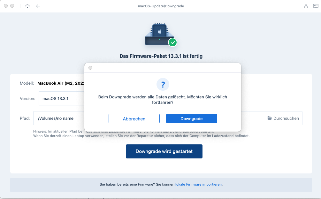Click the Mac firmware package icon

tap(160, 34)
